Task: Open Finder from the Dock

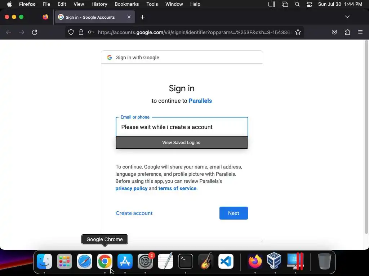Action: pyautogui.click(x=44, y=261)
